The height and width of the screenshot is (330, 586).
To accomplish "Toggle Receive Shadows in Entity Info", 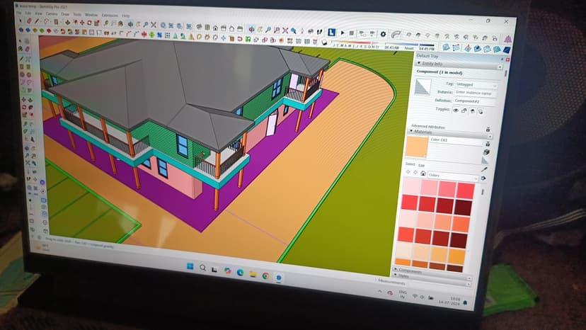I will coord(472,111).
